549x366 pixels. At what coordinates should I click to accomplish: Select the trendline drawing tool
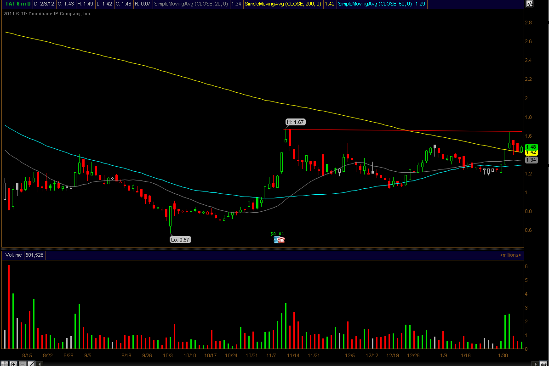point(31,364)
